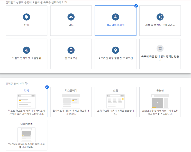The image size is (191, 152).
Task: Choose the 동영상 campaign type title
Action: tap(160, 91)
